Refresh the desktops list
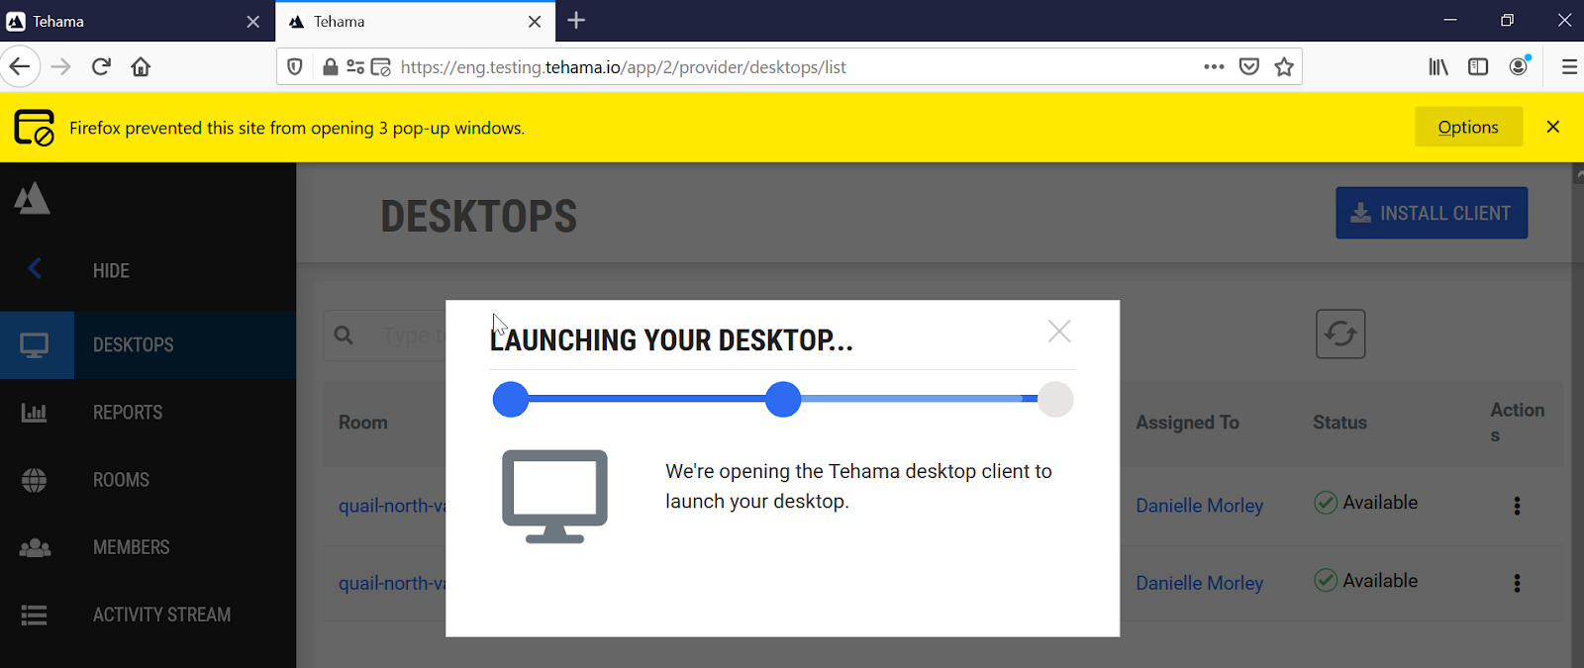Screen dimensions: 1584x668 point(1340,334)
